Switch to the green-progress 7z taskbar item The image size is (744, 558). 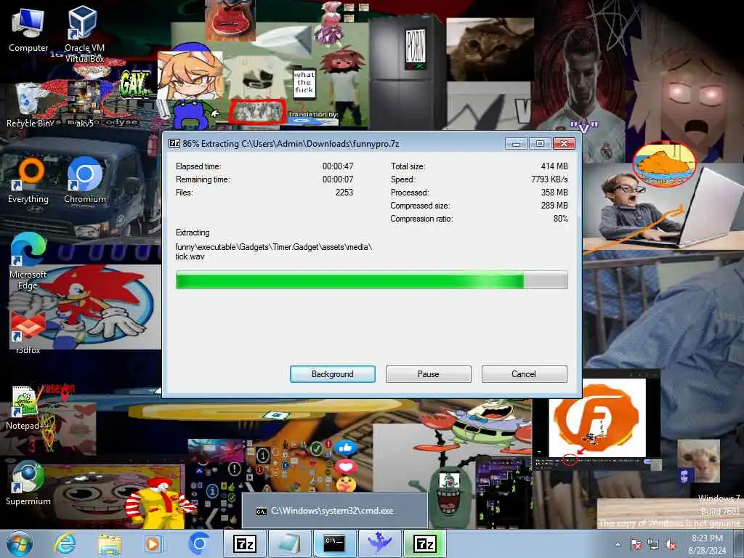(424, 543)
